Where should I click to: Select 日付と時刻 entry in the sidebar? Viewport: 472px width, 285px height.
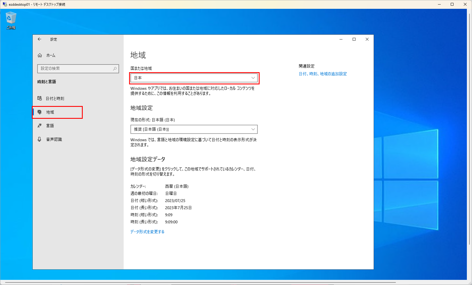[55, 98]
